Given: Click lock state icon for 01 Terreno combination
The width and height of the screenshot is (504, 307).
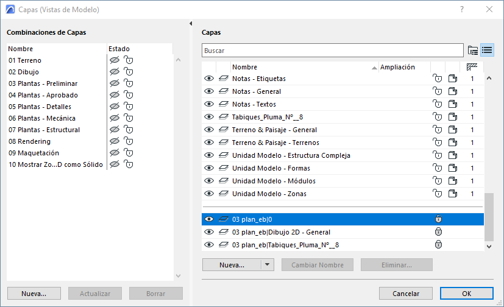Looking at the screenshot, I should [x=128, y=60].
